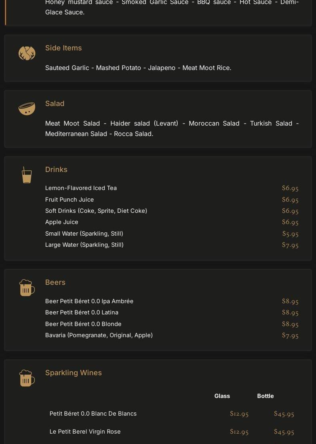Choose Fruit Punch Juice item
Image resolution: width=316 pixels, height=444 pixels.
172,200
